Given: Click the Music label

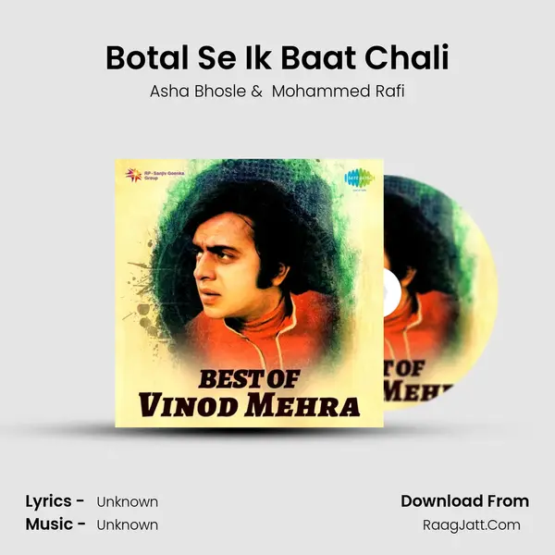Looking at the screenshot, I should 55,524.
